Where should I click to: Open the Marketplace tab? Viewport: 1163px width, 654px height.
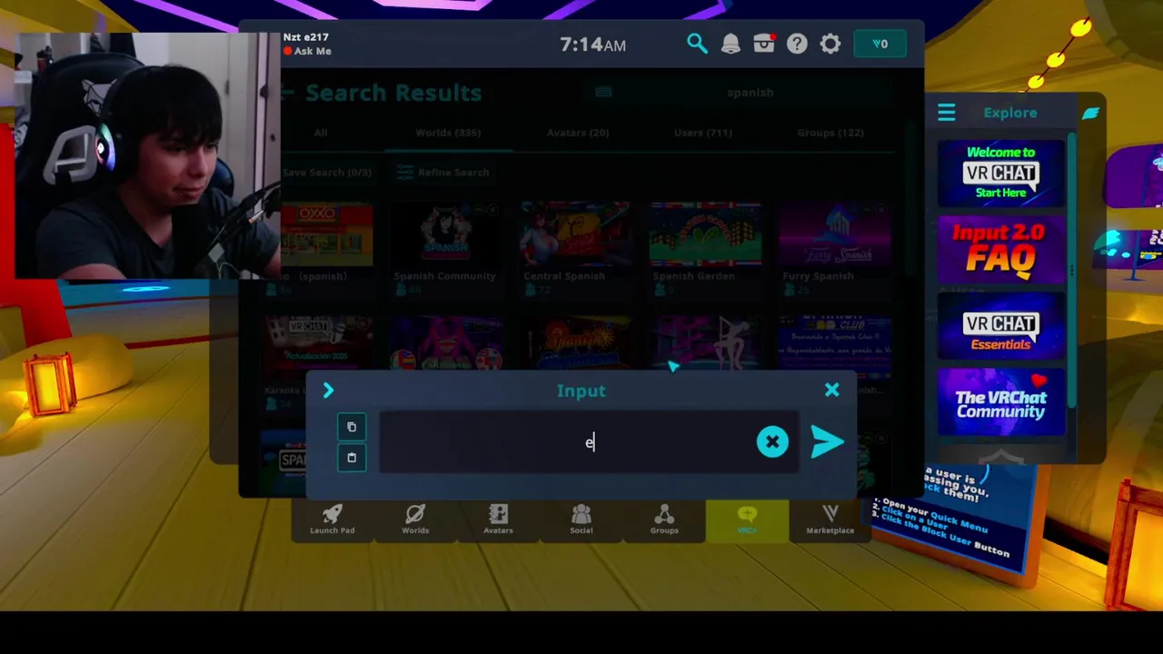pos(830,520)
